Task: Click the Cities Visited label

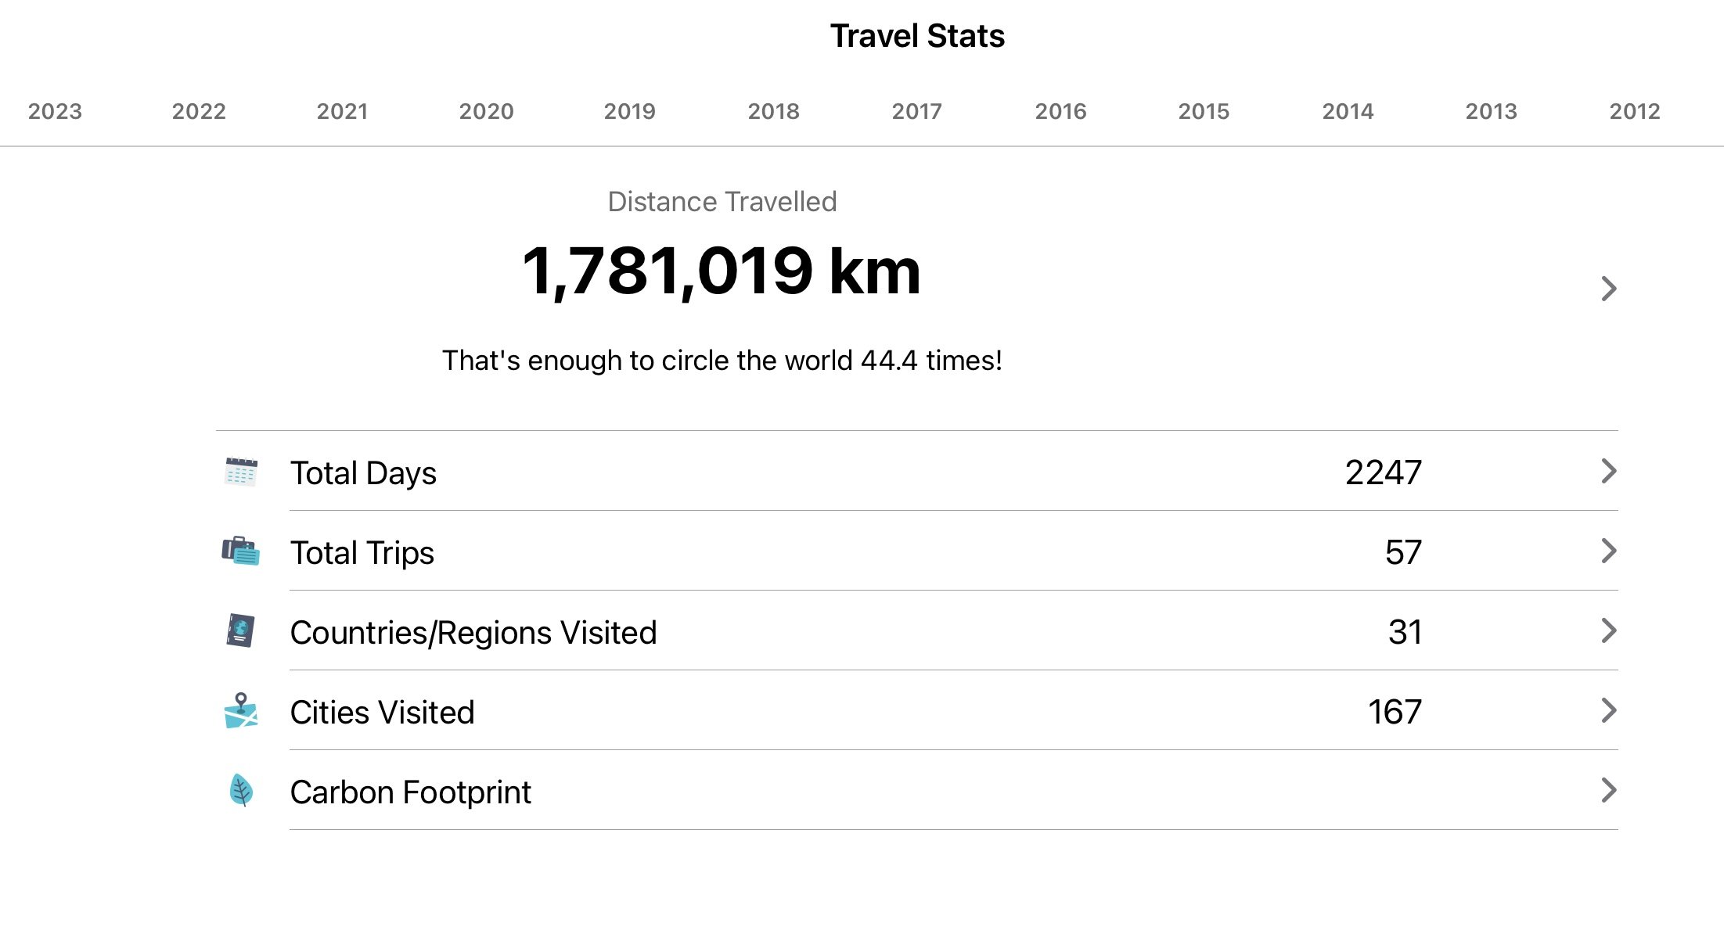Action: point(382,713)
